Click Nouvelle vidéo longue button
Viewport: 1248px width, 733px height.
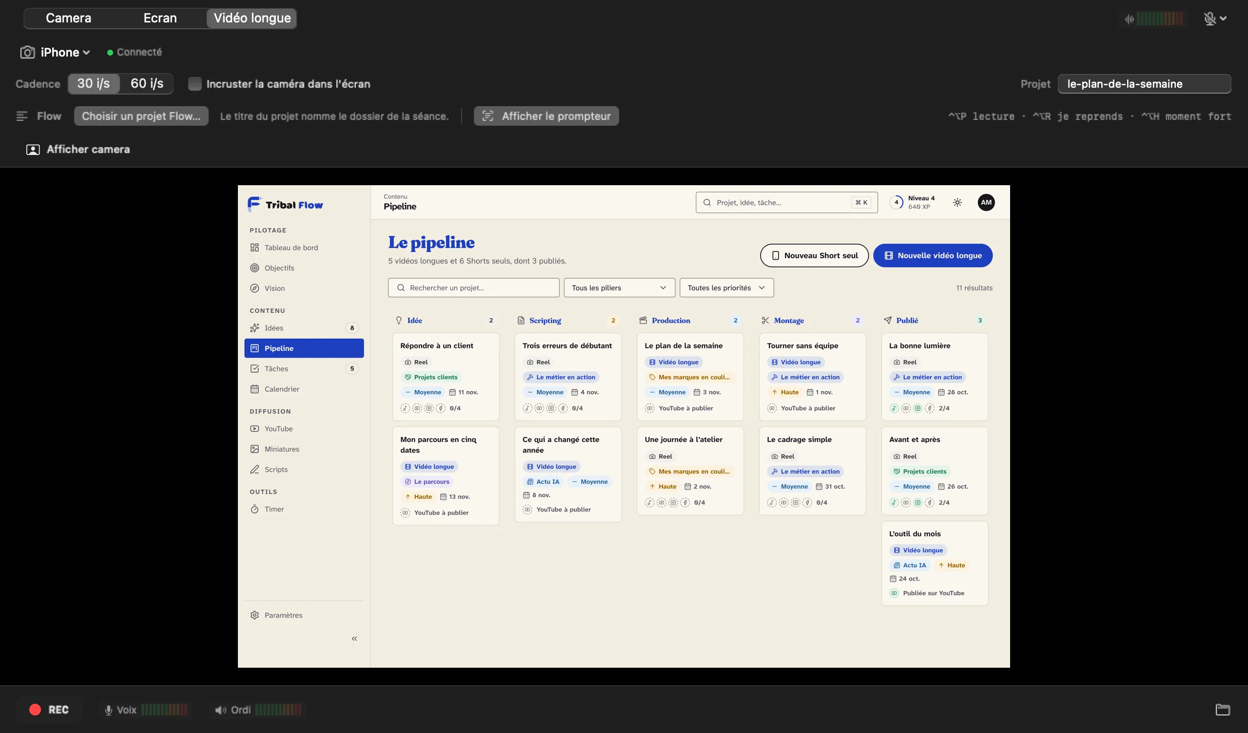pyautogui.click(x=933, y=255)
